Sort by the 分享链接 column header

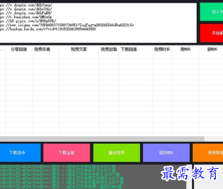[19, 49]
